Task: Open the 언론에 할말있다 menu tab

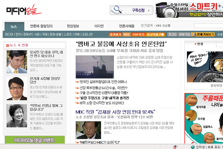Action: (x=41, y=26)
